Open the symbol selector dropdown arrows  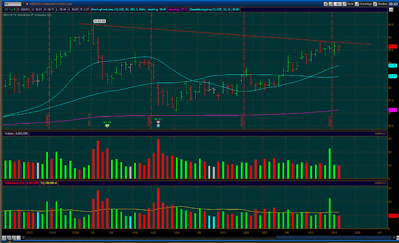tap(23, 4)
